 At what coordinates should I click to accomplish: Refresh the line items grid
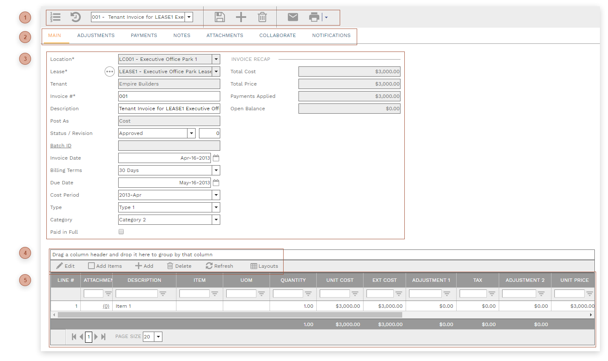(x=219, y=266)
